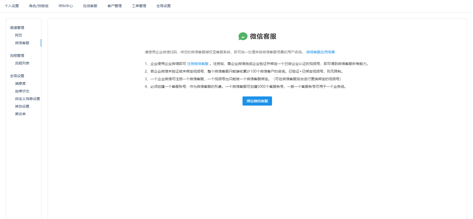Open 满意度 settings in sidebar
This screenshot has width=473, height=219.
[x=20, y=83]
